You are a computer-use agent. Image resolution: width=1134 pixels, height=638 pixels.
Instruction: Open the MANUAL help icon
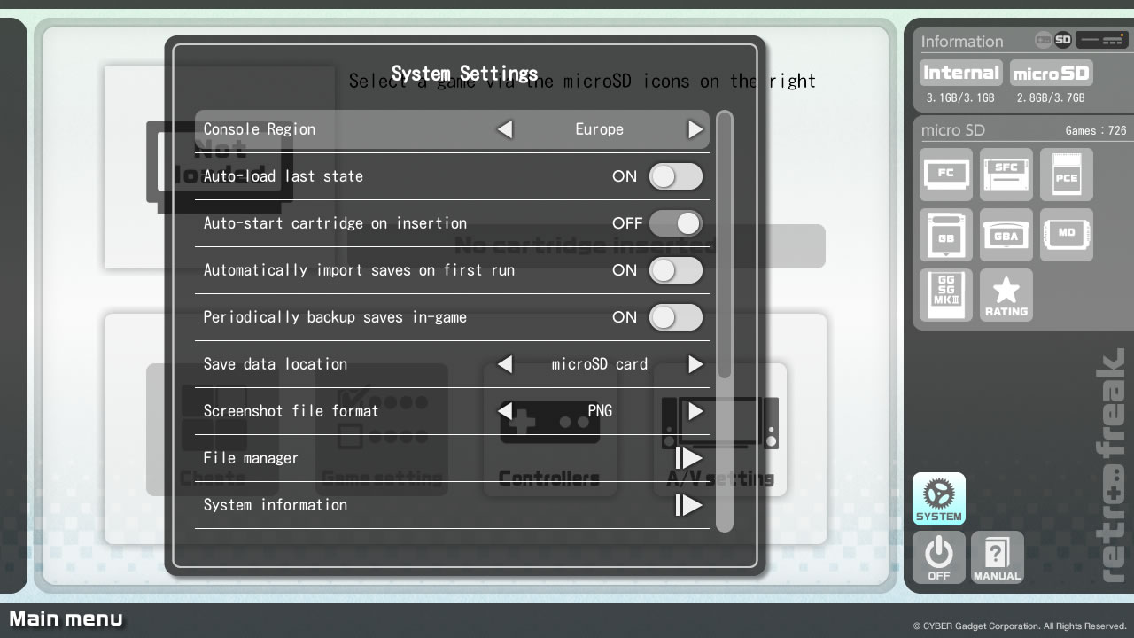pyautogui.click(x=998, y=557)
